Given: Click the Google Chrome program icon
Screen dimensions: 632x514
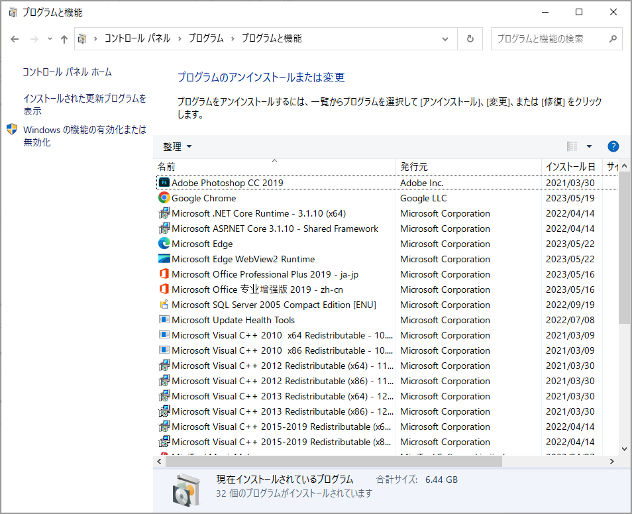Looking at the screenshot, I should [x=164, y=198].
